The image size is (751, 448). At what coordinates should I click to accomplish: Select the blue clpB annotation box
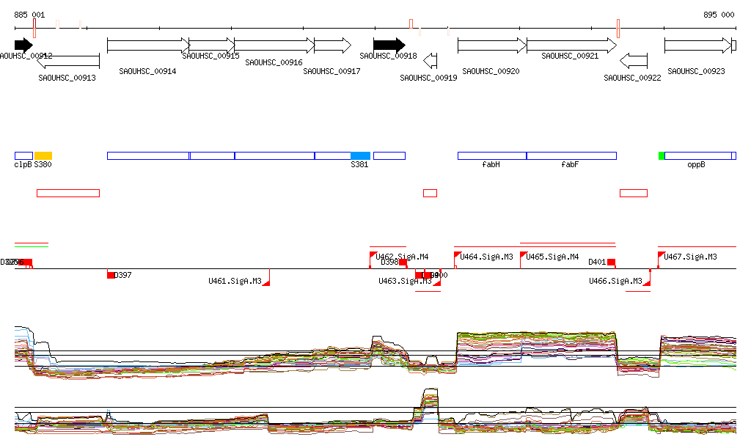23,155
